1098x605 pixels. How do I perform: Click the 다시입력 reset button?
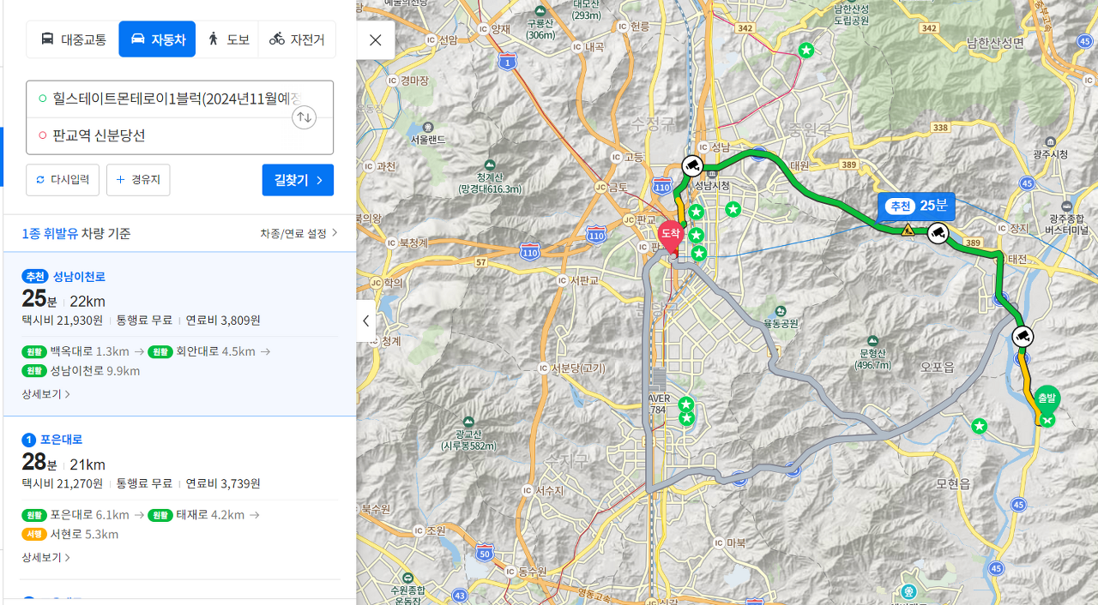[63, 180]
